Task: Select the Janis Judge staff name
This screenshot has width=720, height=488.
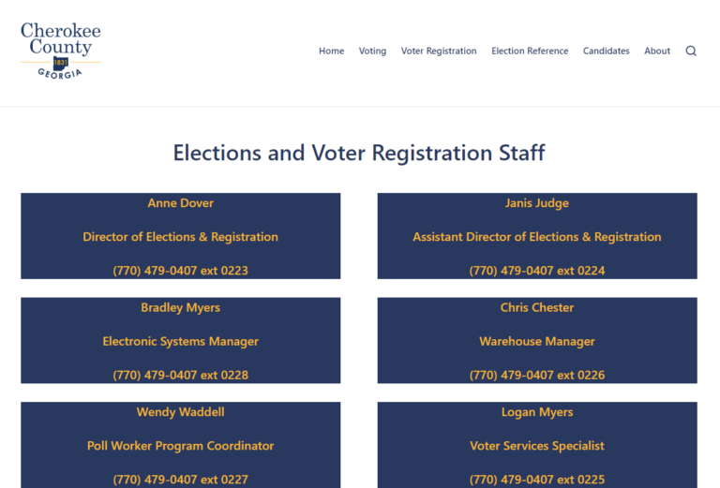Action: (x=537, y=203)
